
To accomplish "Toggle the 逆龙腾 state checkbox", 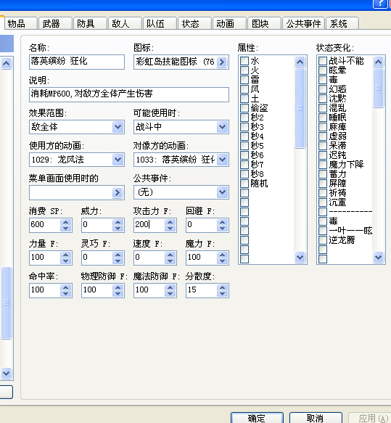I will tap(323, 240).
